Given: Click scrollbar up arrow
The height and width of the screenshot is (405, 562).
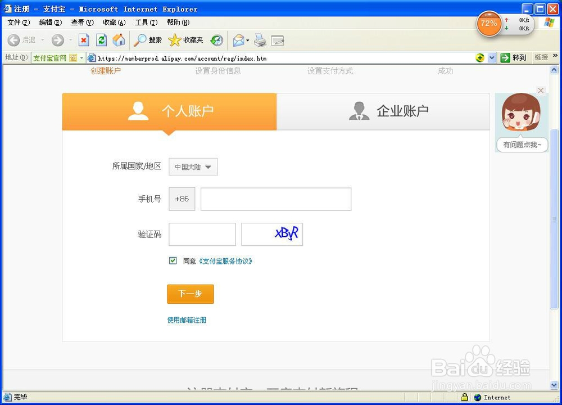Looking at the screenshot, I should pyautogui.click(x=554, y=70).
